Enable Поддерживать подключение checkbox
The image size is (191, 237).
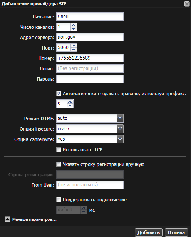coord(59,200)
